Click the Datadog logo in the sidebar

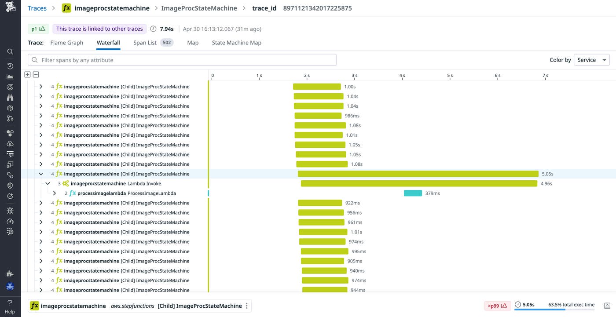tap(10, 7)
